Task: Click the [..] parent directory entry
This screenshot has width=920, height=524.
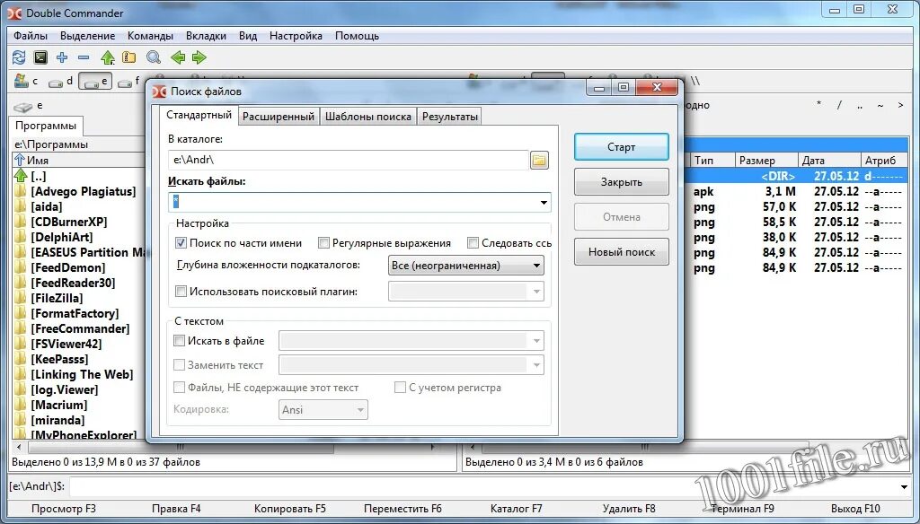Action: 38,176
